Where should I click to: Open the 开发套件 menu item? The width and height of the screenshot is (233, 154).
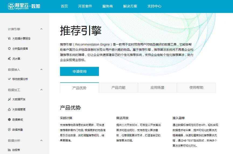pyautogui.click(x=85, y=6)
